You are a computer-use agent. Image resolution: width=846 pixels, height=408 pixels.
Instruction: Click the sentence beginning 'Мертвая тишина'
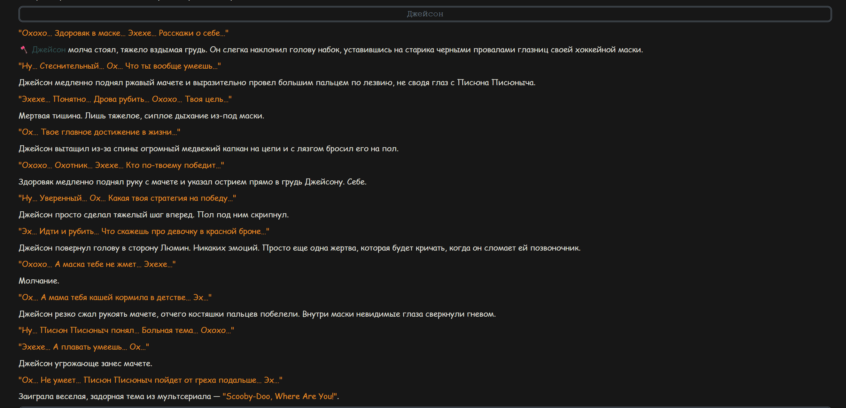[141, 116]
